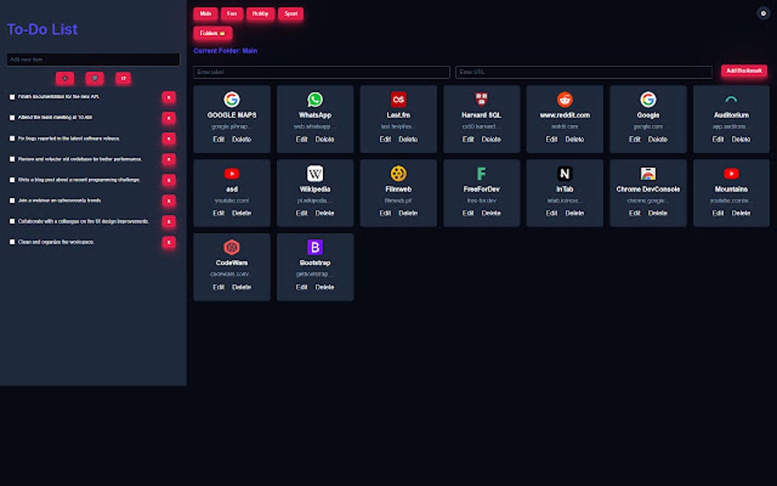The width and height of the screenshot is (777, 486).
Task: Check off 'Write a blog post' item
Action: coord(12,181)
